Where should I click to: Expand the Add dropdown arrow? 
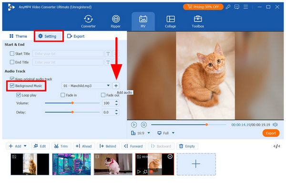25,146
